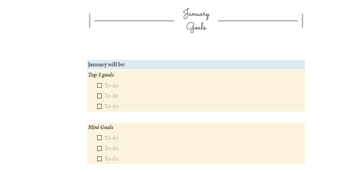The width and height of the screenshot is (343, 172).
Task: Click second To-do text under Top 3 goals
Action: 111,96
